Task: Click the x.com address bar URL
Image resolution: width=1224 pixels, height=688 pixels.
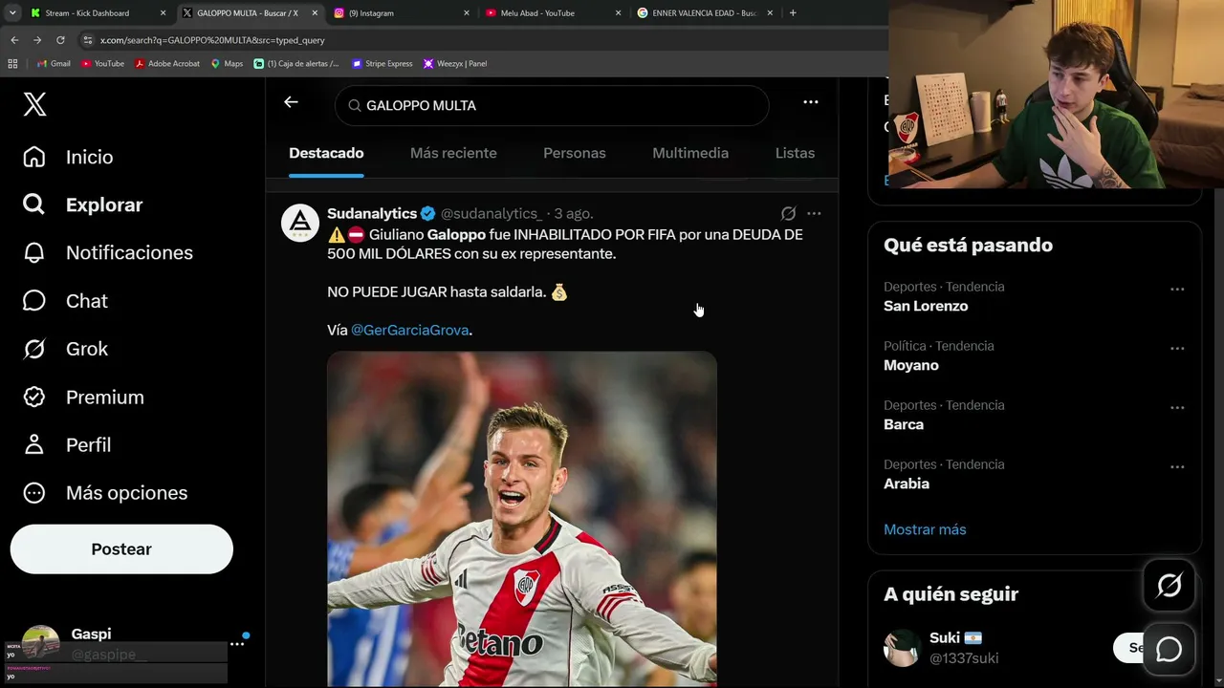Action: coord(212,40)
